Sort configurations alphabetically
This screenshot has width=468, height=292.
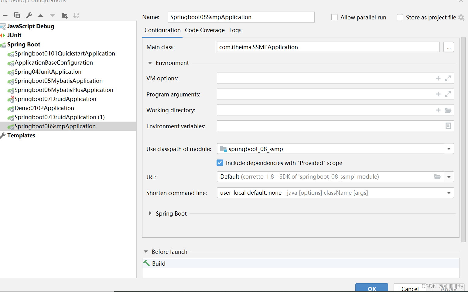click(76, 15)
